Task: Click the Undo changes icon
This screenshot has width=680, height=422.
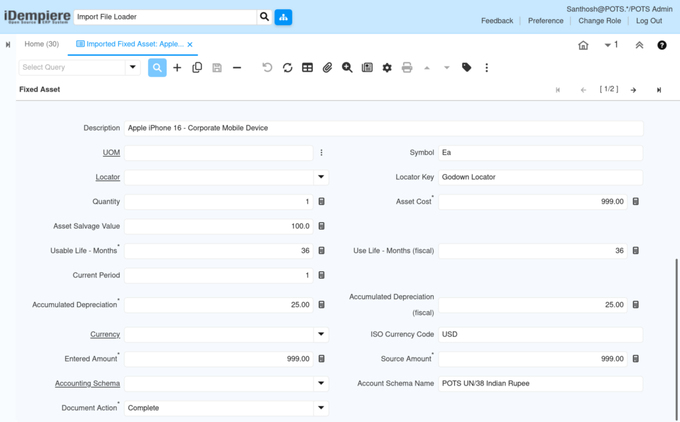Action: [x=267, y=68]
